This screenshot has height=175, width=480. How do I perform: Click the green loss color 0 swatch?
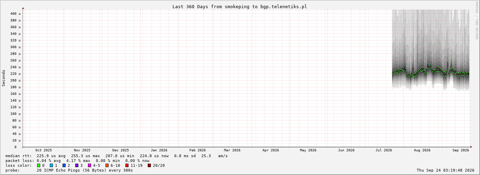coord(39,165)
